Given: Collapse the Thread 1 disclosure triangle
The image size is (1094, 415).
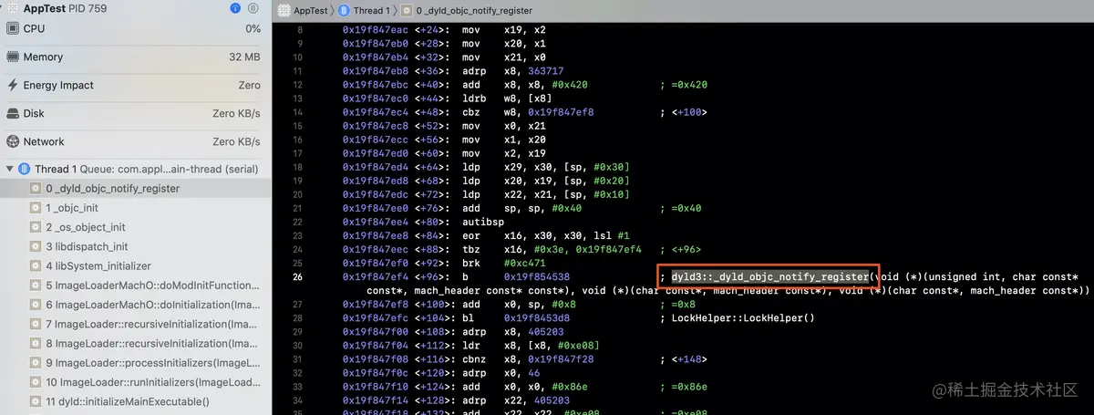Looking at the screenshot, I should pos(10,169).
